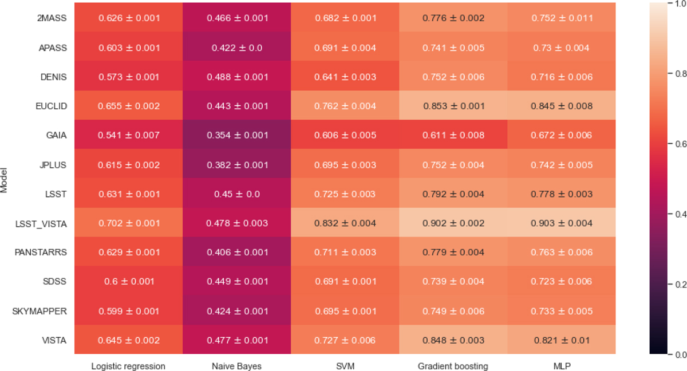The height and width of the screenshot is (371, 687).
Task: Click the EUCLID Gradient boosting cell value
Action: click(453, 106)
